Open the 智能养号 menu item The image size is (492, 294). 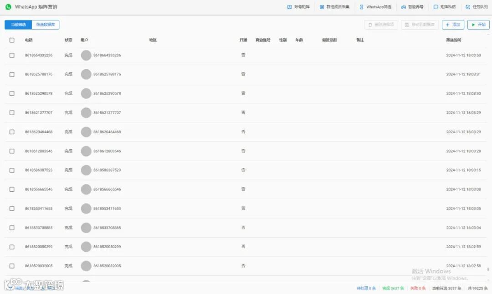coord(412,6)
